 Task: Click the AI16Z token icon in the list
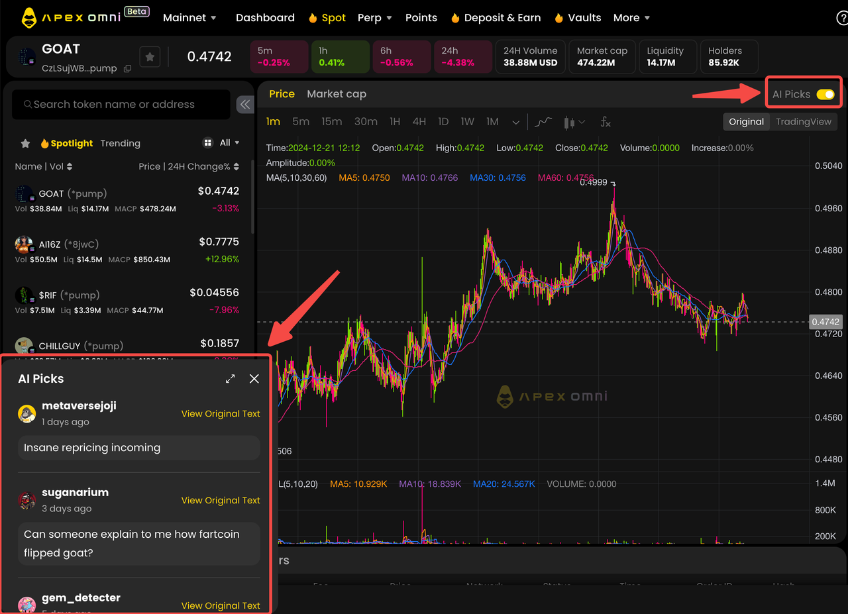coord(25,244)
